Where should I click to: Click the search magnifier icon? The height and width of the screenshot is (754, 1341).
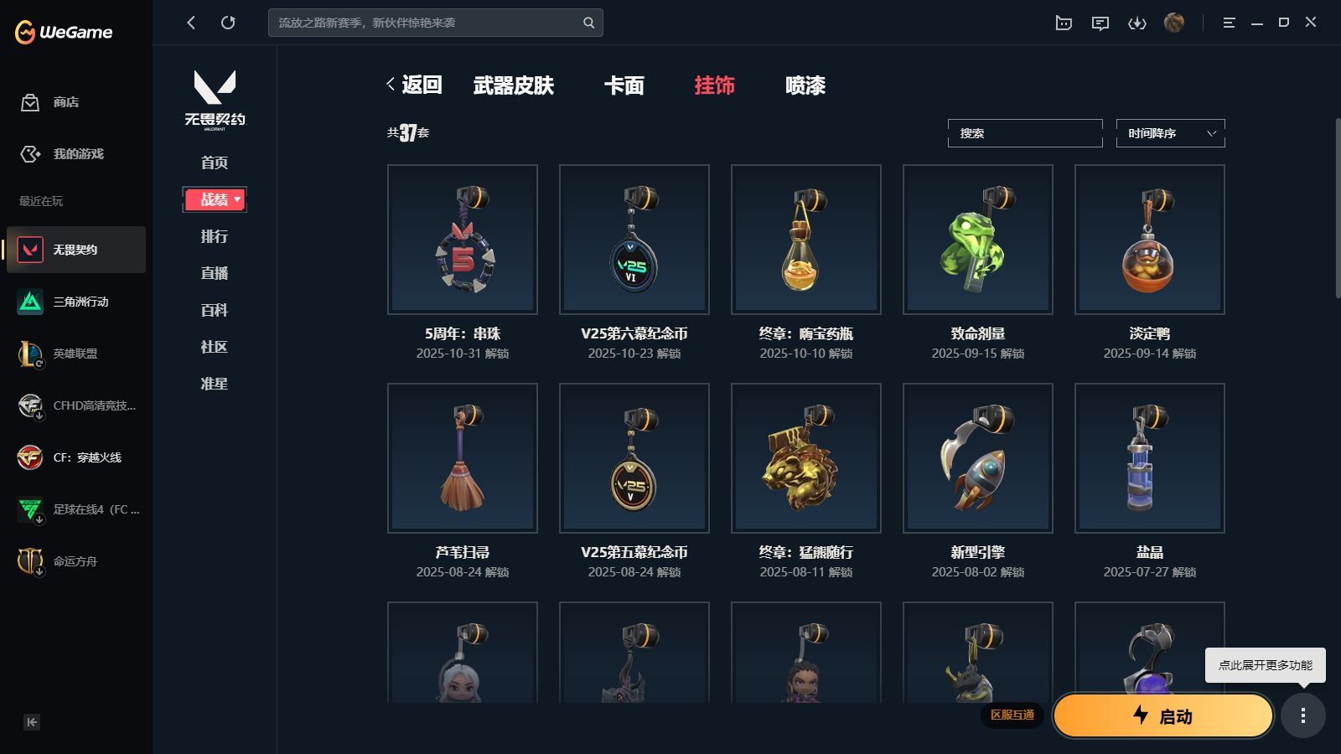pyautogui.click(x=588, y=23)
